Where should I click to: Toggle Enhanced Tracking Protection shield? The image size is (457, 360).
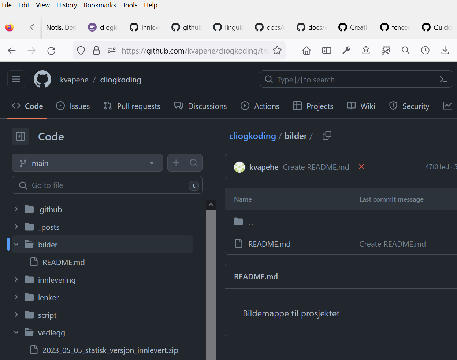81,50
